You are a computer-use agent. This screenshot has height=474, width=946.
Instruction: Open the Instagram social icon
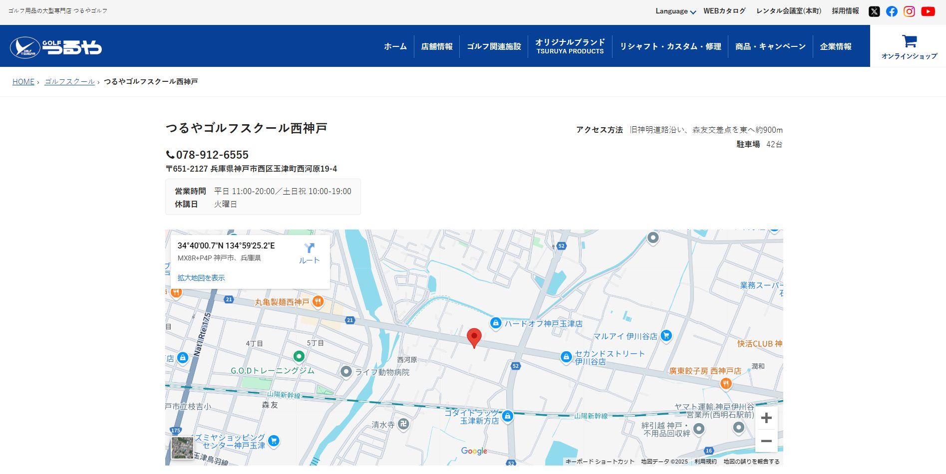coord(909,11)
